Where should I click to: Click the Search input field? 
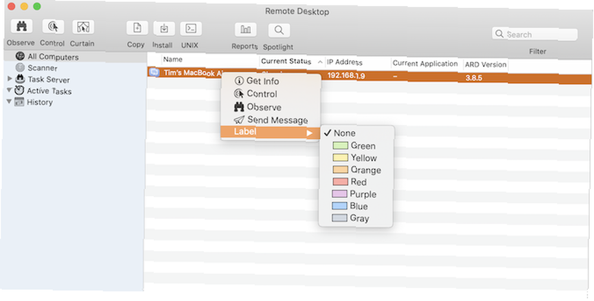[x=535, y=34]
